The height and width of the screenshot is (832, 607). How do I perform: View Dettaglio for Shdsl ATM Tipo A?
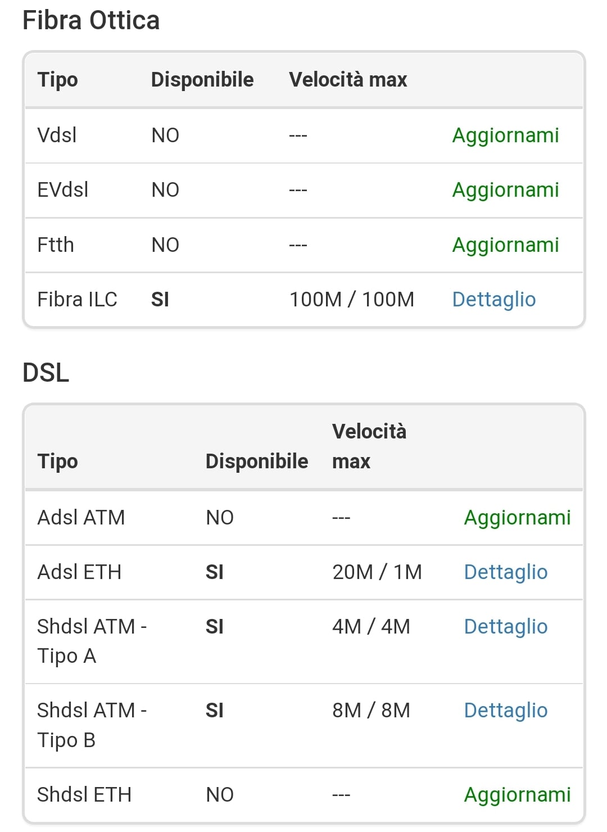point(505,627)
